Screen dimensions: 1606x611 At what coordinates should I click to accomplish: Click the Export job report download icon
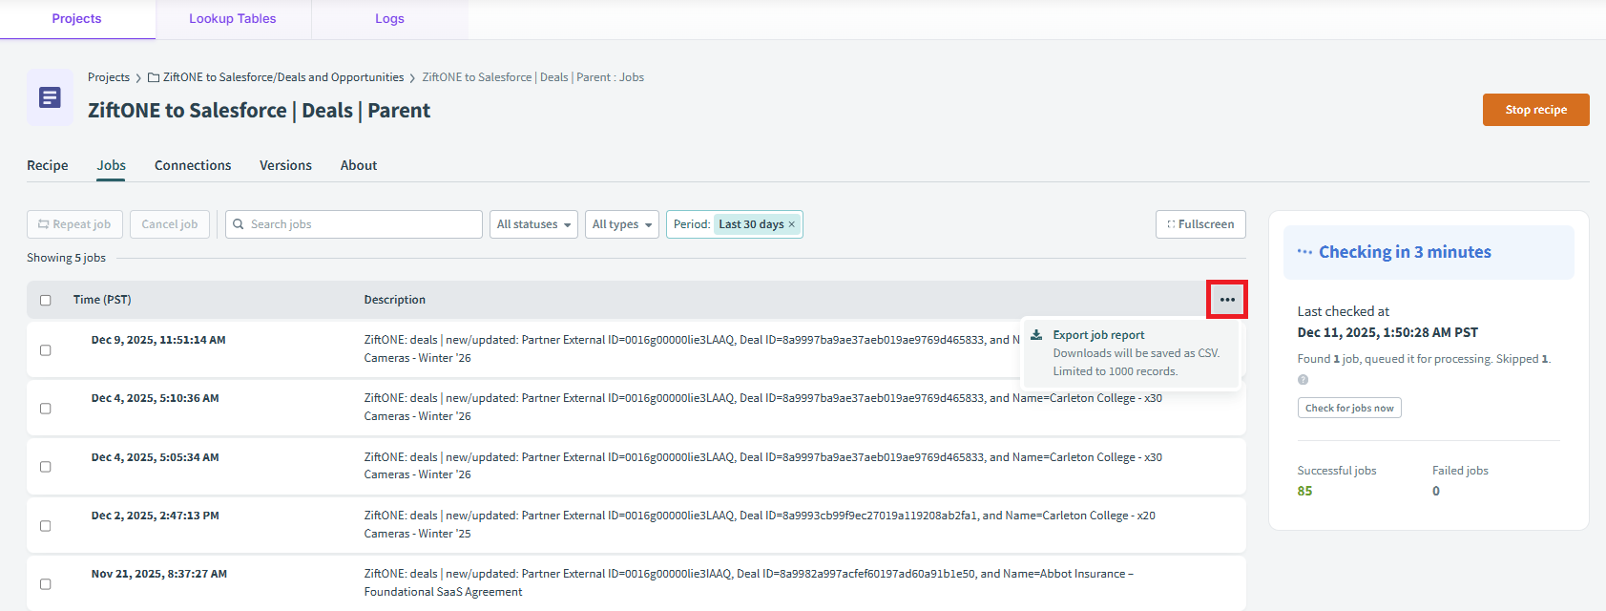tap(1036, 335)
